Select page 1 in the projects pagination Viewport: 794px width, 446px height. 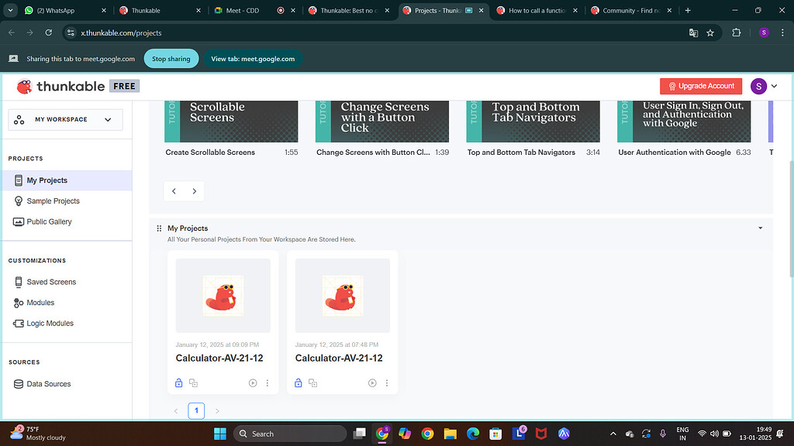point(196,410)
